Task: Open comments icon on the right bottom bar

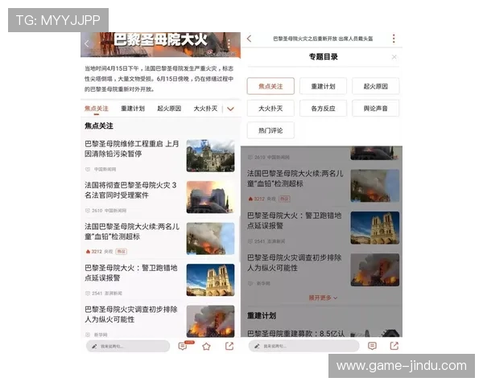Action: pyautogui.click(x=372, y=346)
